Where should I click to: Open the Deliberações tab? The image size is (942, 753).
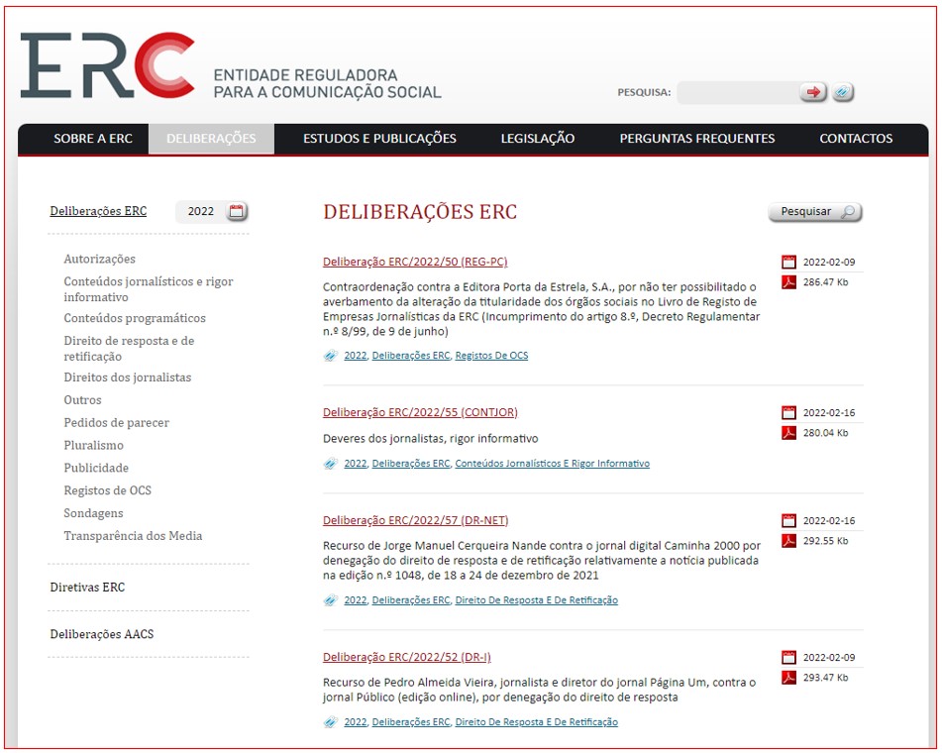pos(211,139)
